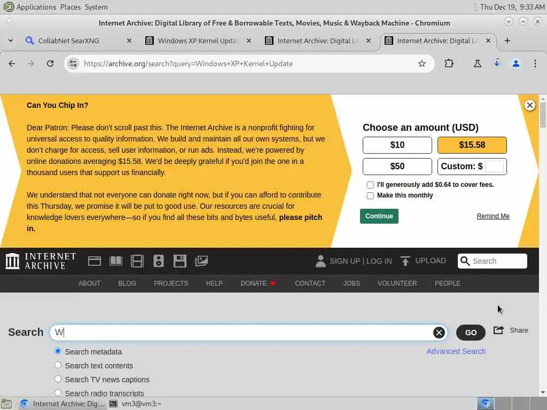Select Search radio transcripts option
This screenshot has width=547, height=410.
(58, 392)
